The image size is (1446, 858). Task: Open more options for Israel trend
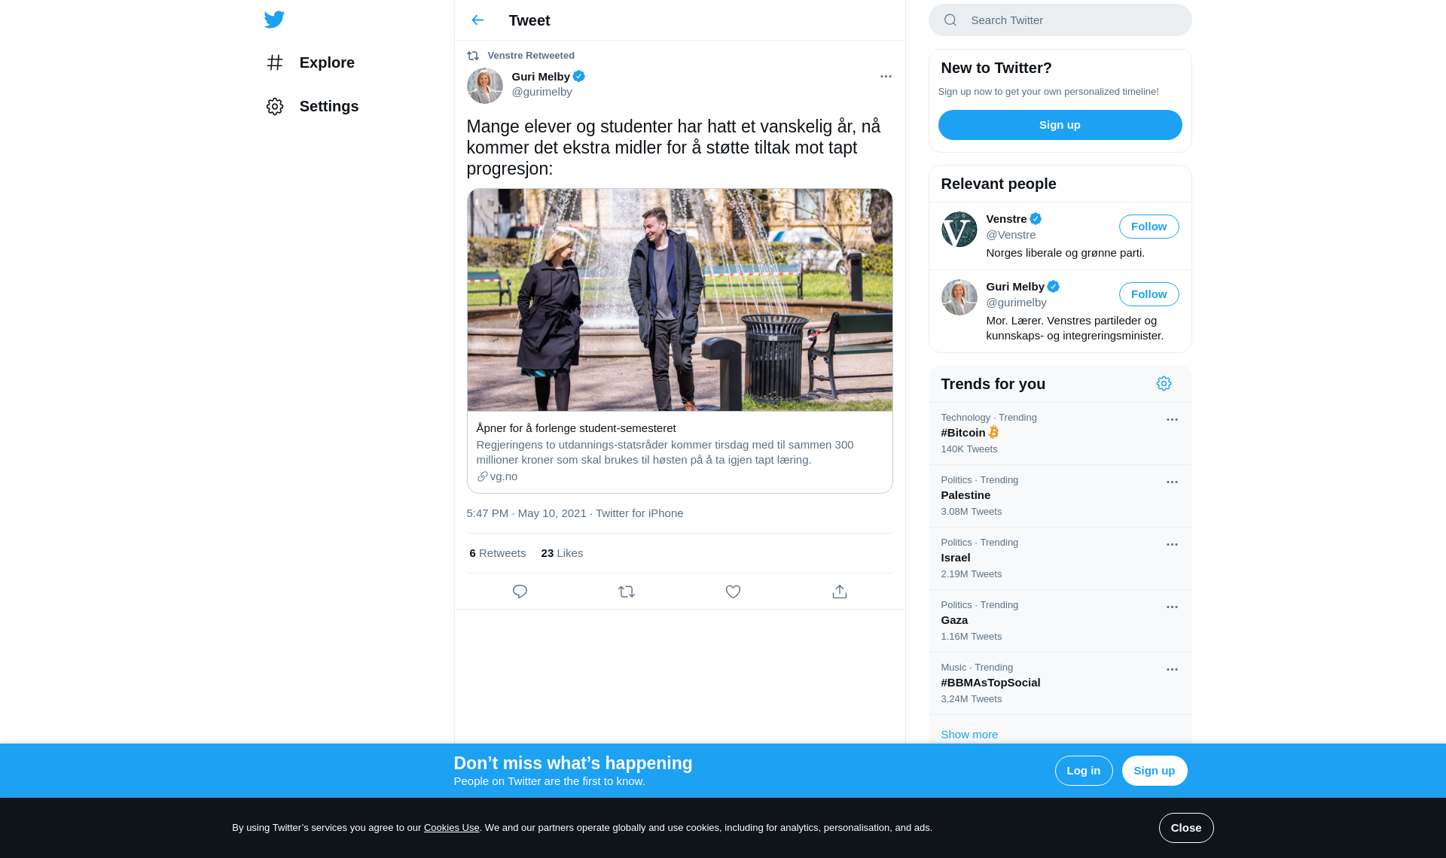[1172, 545]
